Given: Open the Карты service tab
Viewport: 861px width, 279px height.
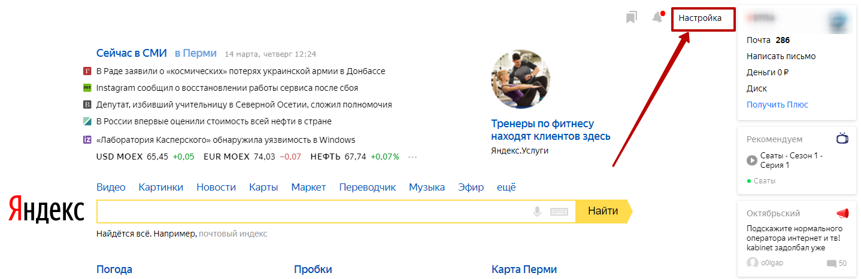Looking at the screenshot, I should point(263,187).
